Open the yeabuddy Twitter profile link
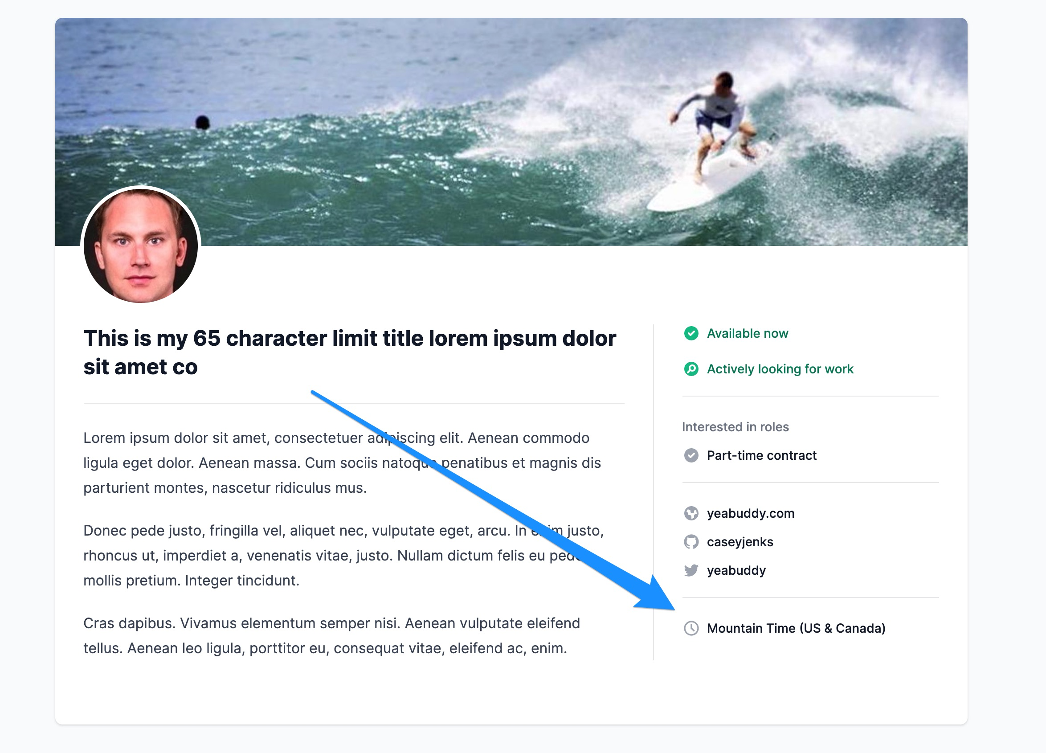This screenshot has width=1046, height=753. (736, 570)
